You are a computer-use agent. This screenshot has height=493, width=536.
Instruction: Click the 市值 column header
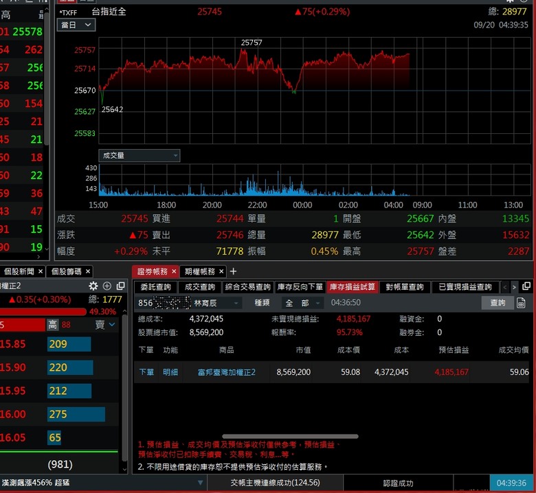tap(303, 350)
